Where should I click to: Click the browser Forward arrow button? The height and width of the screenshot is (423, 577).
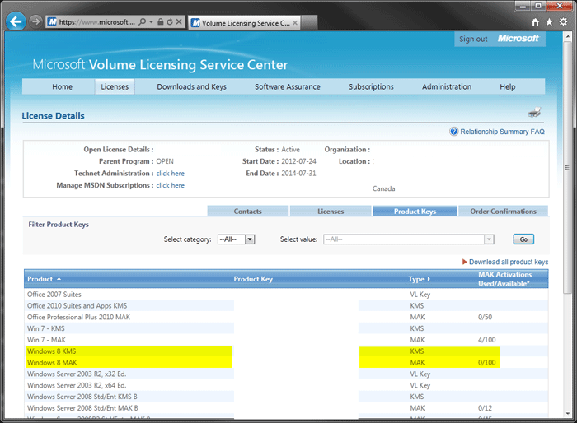point(35,21)
